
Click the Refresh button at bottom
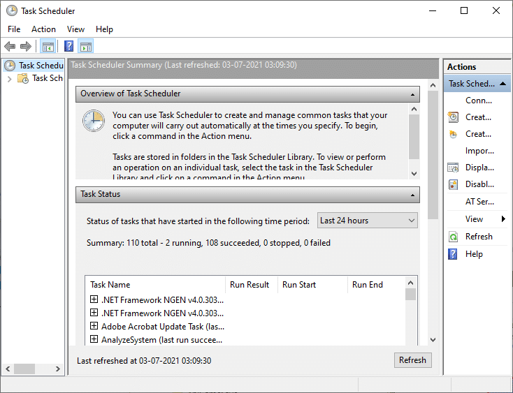point(412,360)
